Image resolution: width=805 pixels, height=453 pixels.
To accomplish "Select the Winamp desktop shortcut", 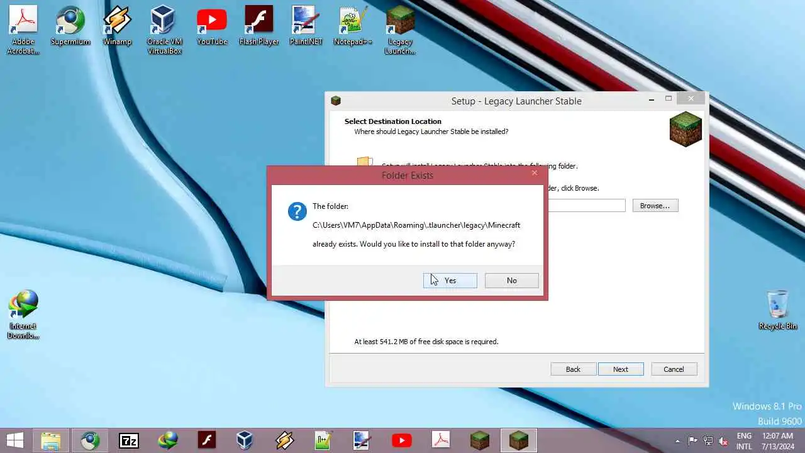I will 117,26.
